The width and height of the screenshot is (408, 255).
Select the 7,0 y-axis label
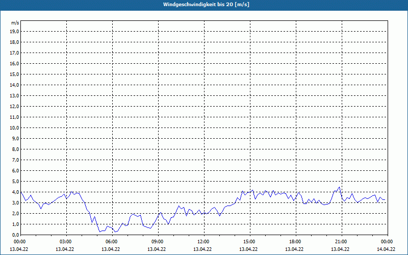16,160
